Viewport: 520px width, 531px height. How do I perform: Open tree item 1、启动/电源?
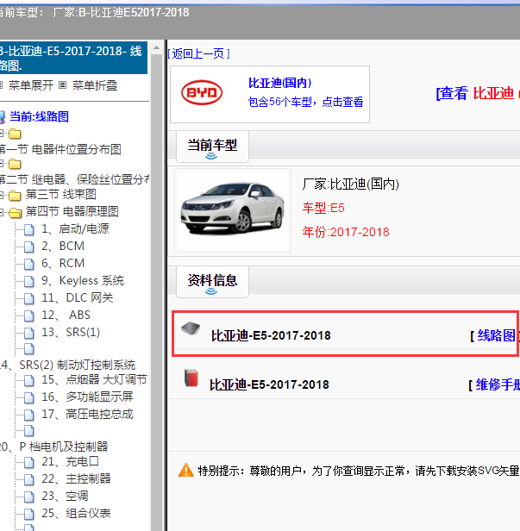point(75,229)
